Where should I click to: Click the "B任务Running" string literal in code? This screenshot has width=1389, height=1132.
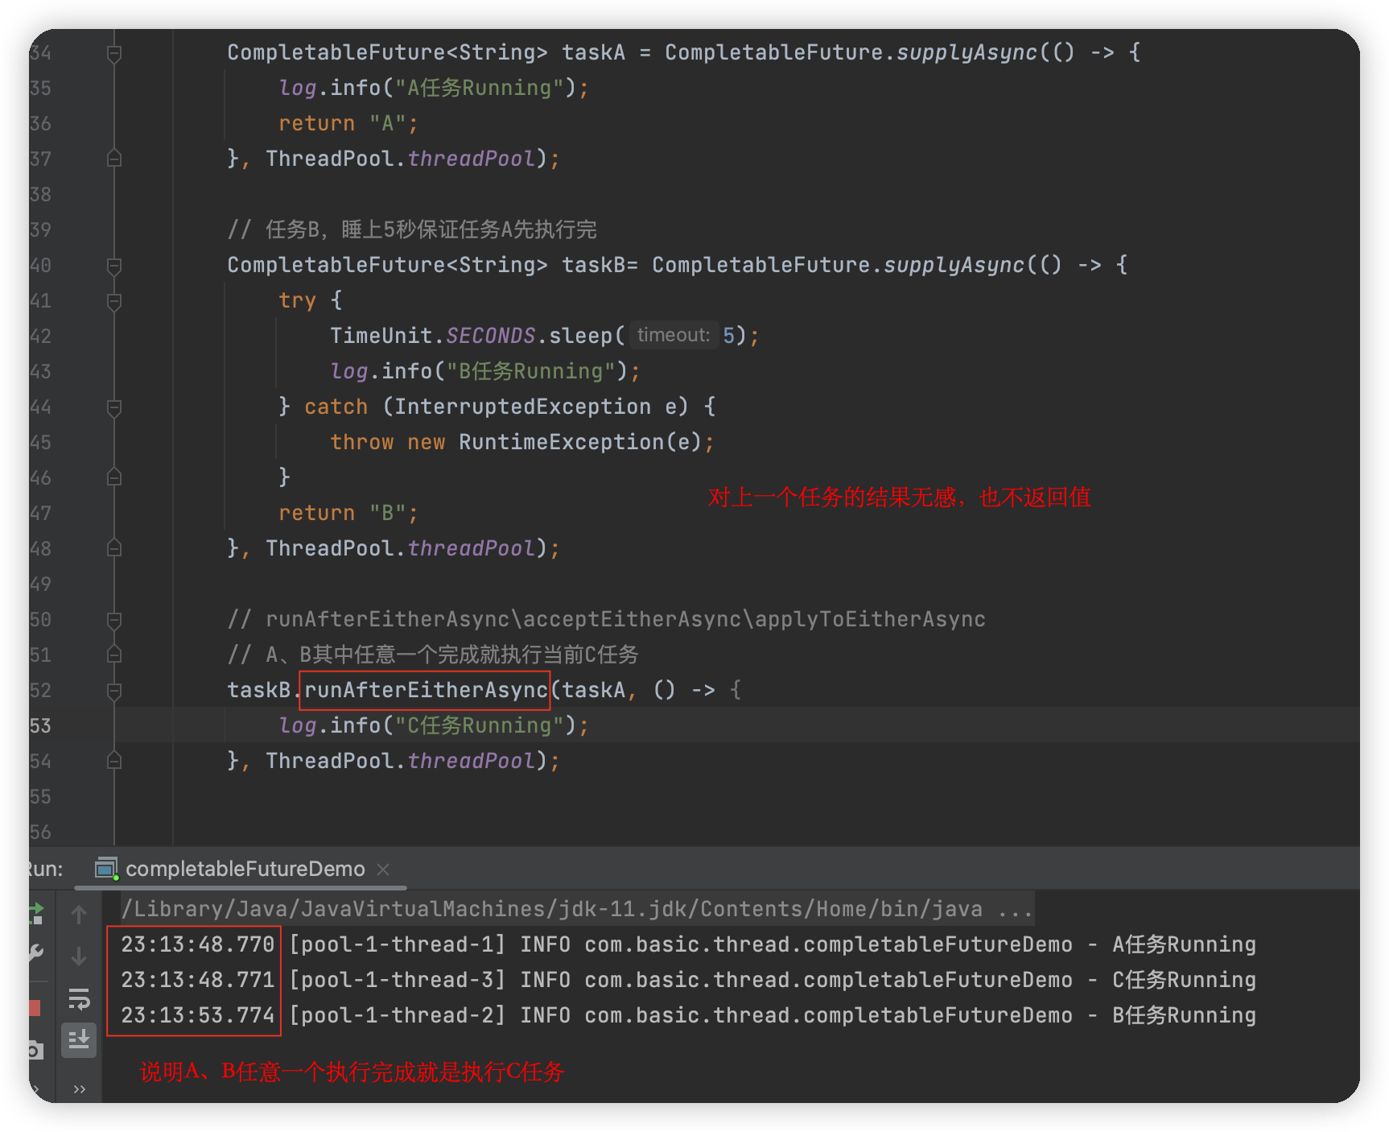pos(530,371)
